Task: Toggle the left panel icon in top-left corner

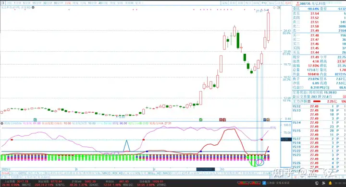Action: (x=3, y=3)
